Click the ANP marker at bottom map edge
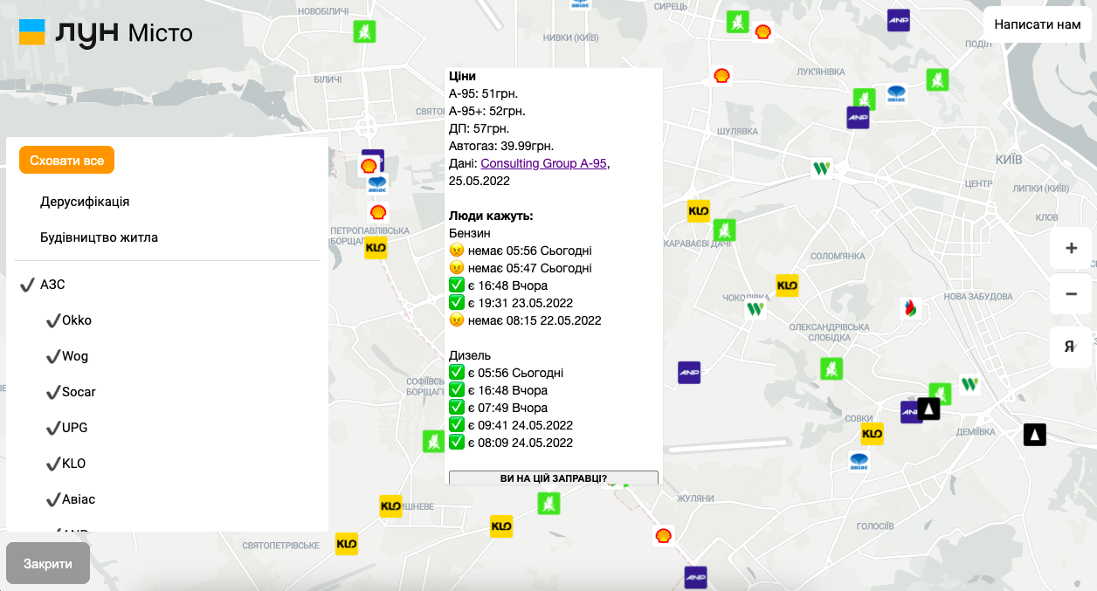This screenshot has height=591, width=1097. (x=695, y=577)
